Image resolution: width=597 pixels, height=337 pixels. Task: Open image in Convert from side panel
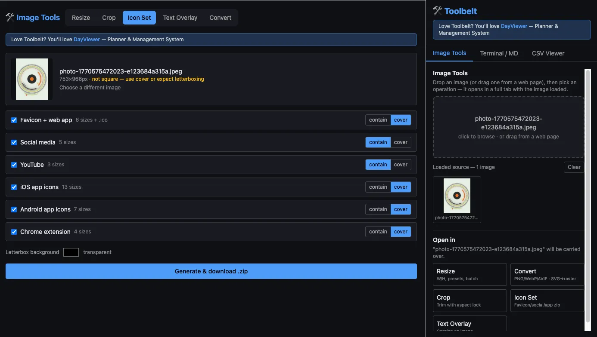[547, 275]
